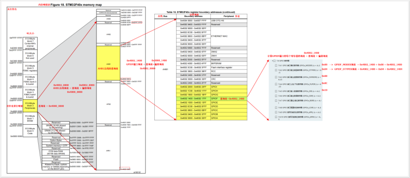This screenshot has height=178, width=410.
Task: Click the Flash box in memory map
Action: point(56,159)
